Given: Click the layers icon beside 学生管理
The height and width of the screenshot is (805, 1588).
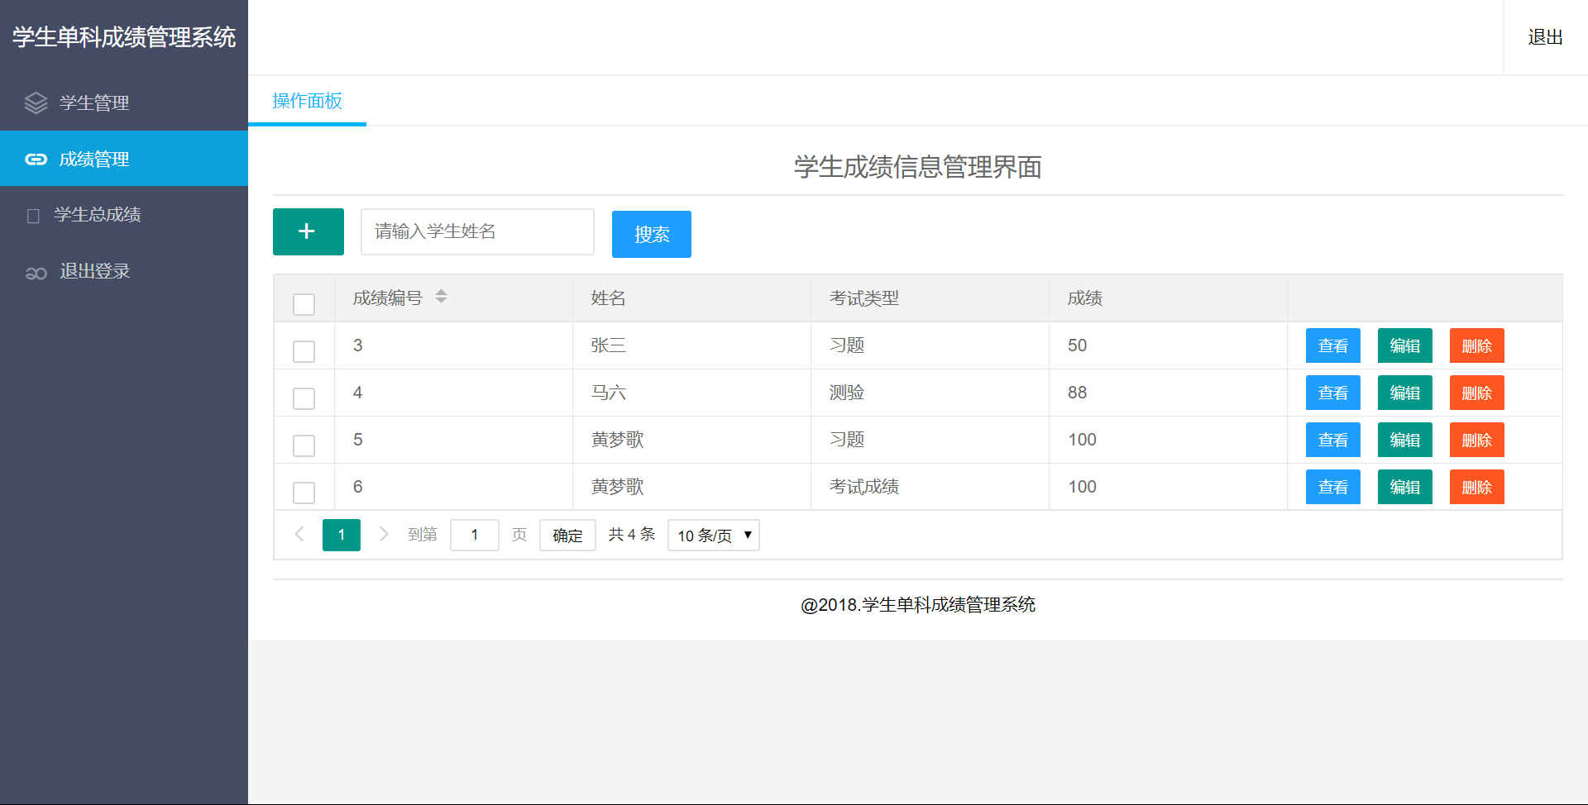Looking at the screenshot, I should tap(36, 102).
